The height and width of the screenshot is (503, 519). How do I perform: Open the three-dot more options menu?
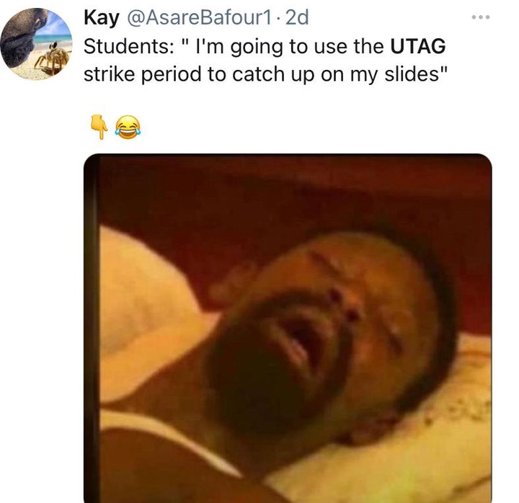point(481,17)
